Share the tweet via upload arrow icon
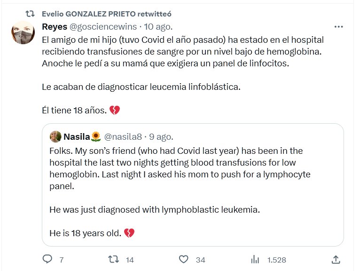360x271 pixels. [336, 259]
